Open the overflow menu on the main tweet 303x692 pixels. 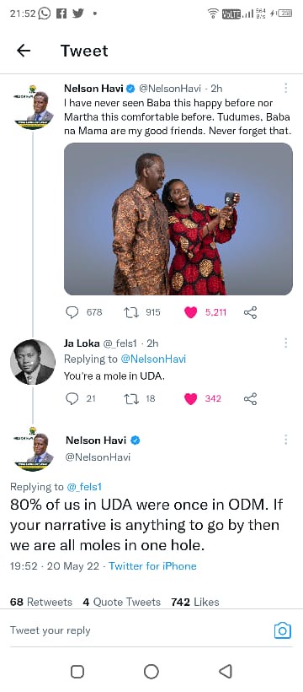pos(286,440)
